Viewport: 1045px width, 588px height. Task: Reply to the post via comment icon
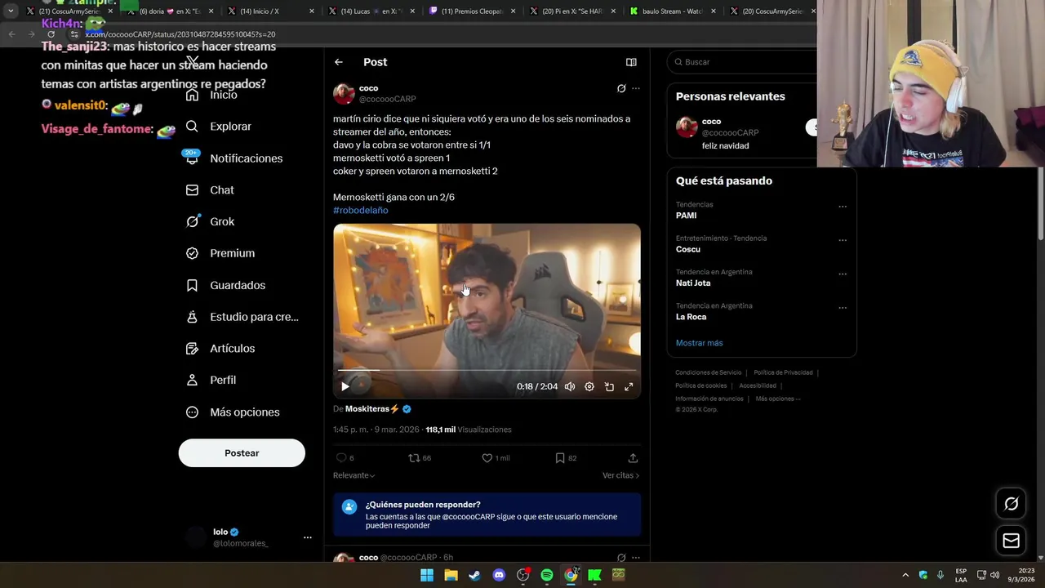pos(342,458)
